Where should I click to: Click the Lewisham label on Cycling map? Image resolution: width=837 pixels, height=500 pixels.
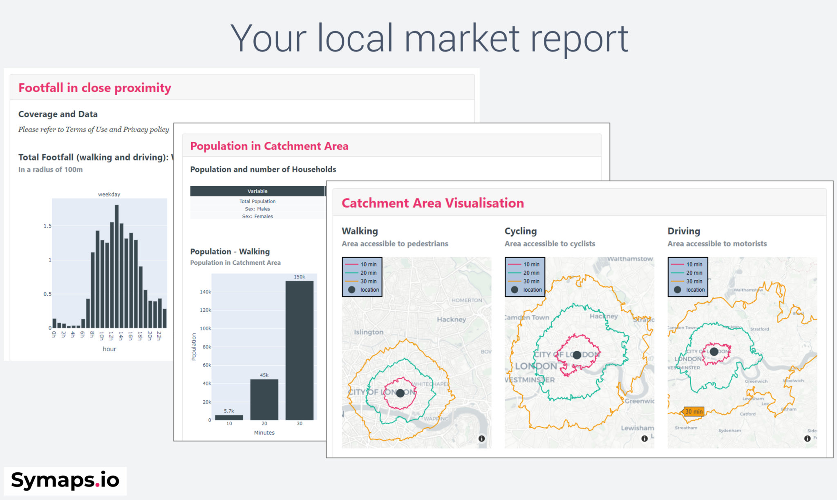pyautogui.click(x=637, y=428)
